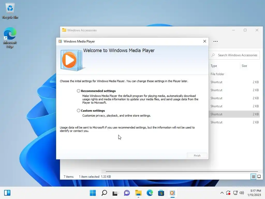Open File Explorer from the taskbar
The width and height of the screenshot is (265, 199).
click(138, 193)
